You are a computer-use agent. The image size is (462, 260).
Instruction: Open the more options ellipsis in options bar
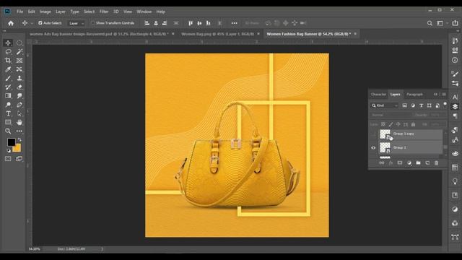point(234,23)
